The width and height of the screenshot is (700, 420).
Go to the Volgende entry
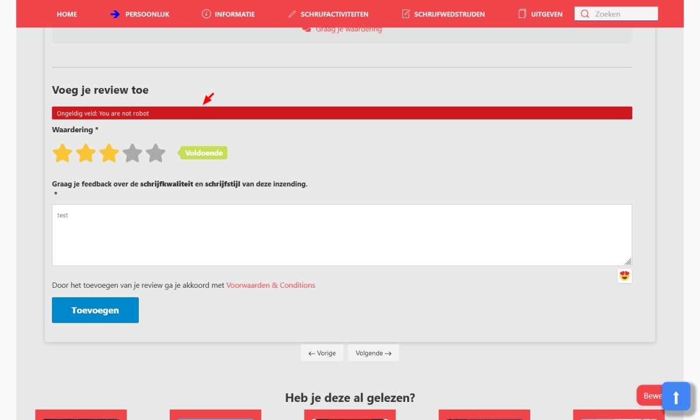373,353
